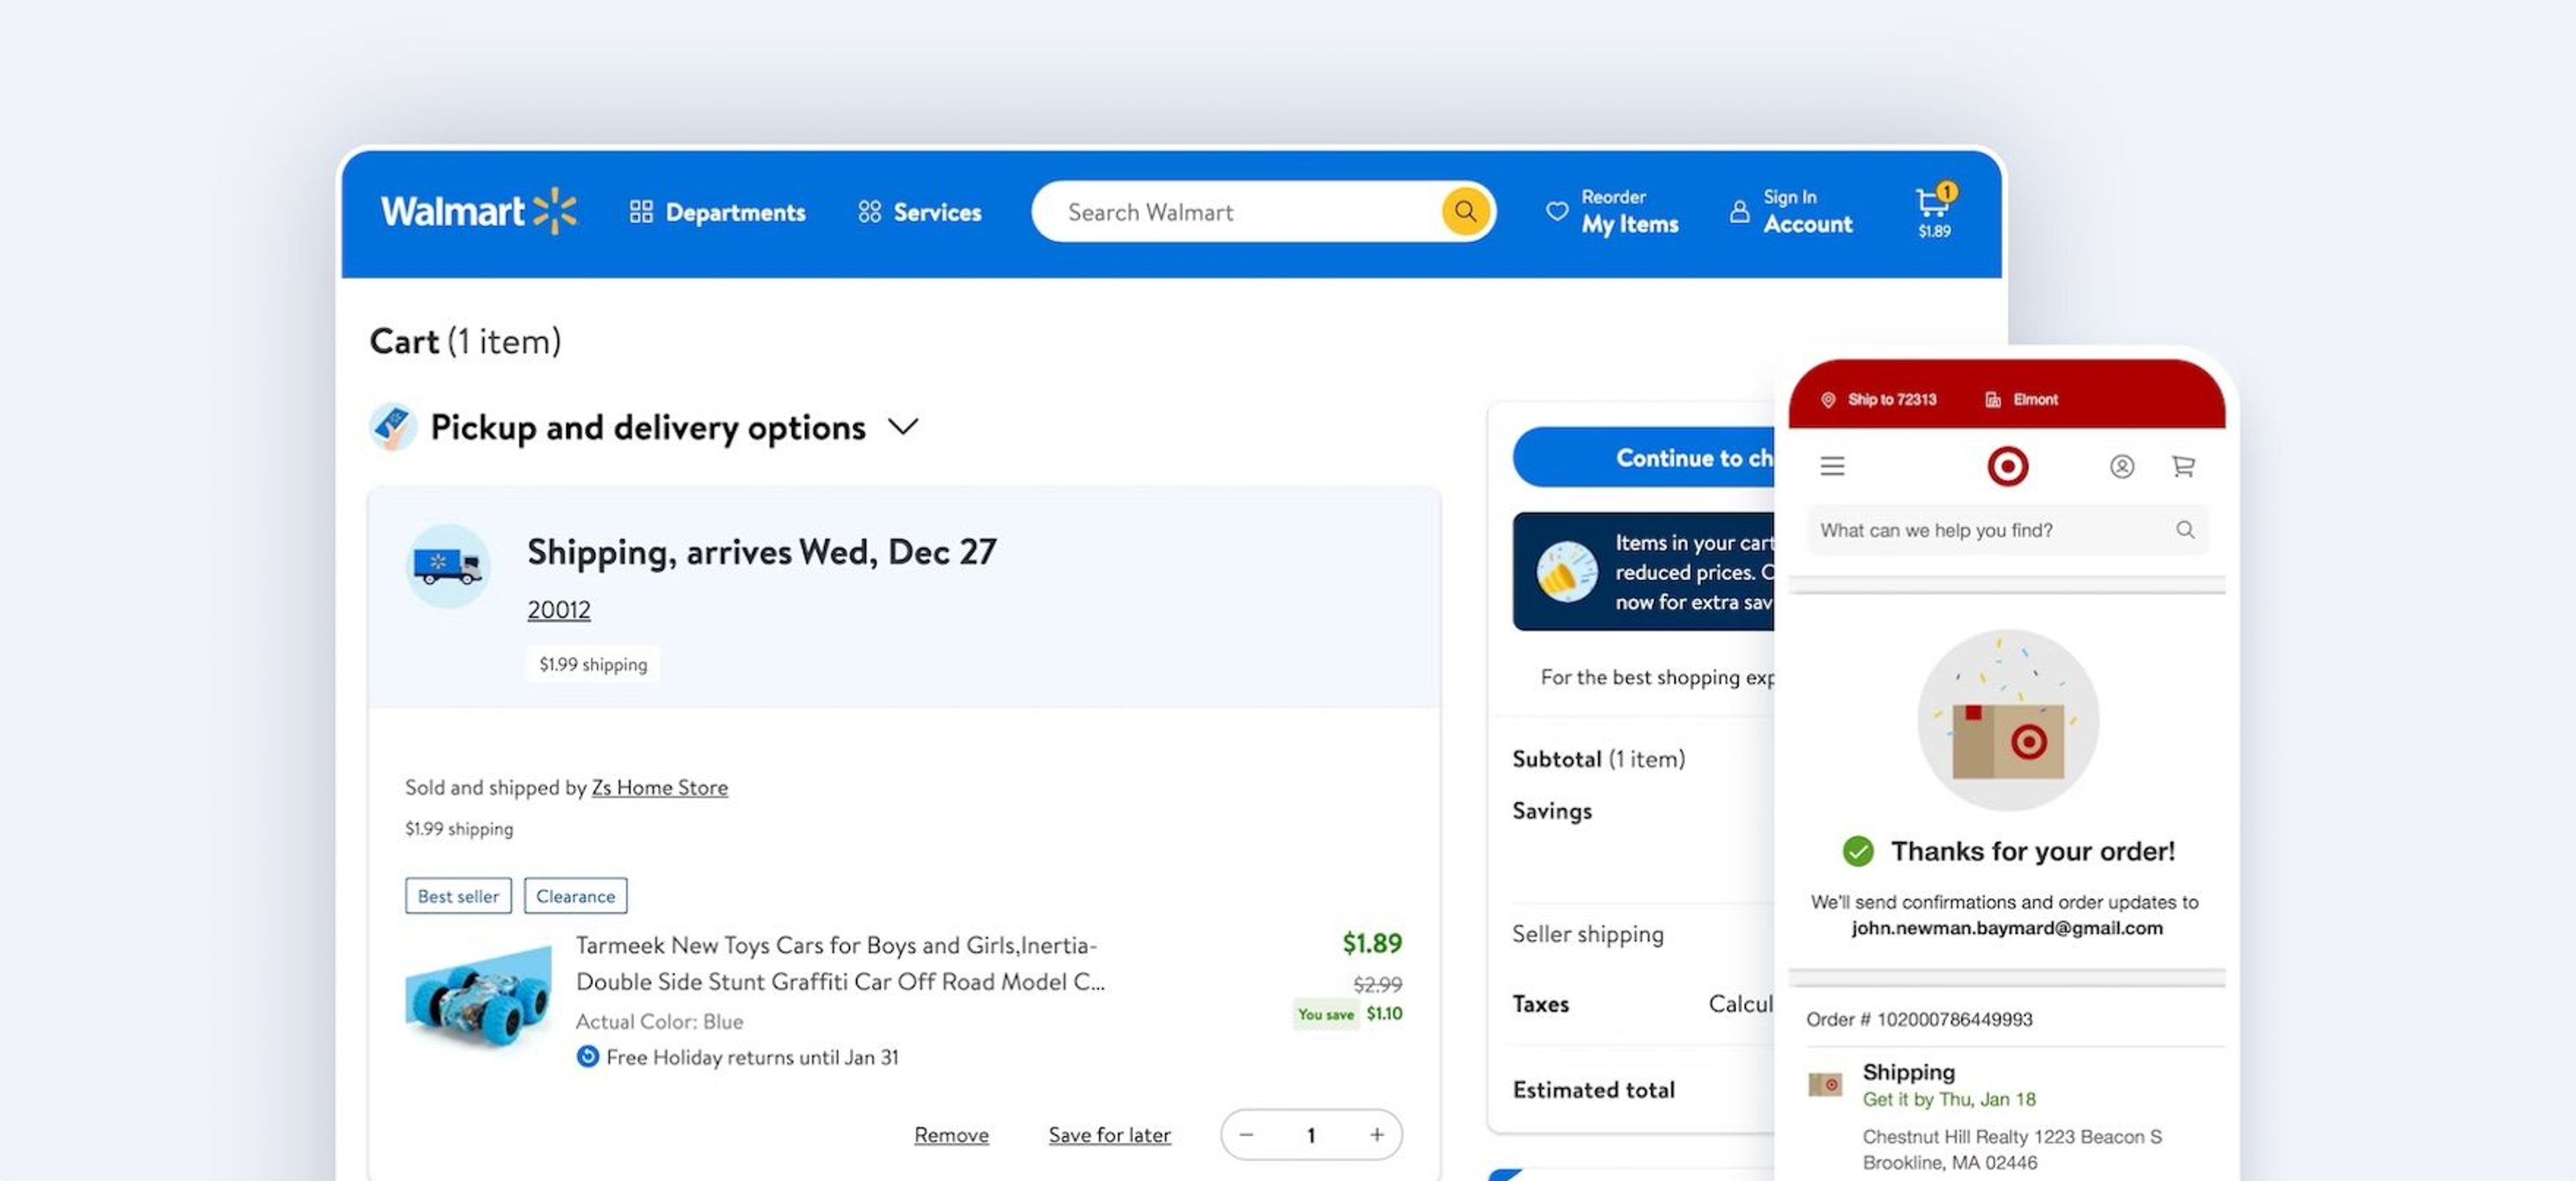This screenshot has width=2576, height=1181.
Task: Open Reorder My Items
Action: click(1629, 212)
